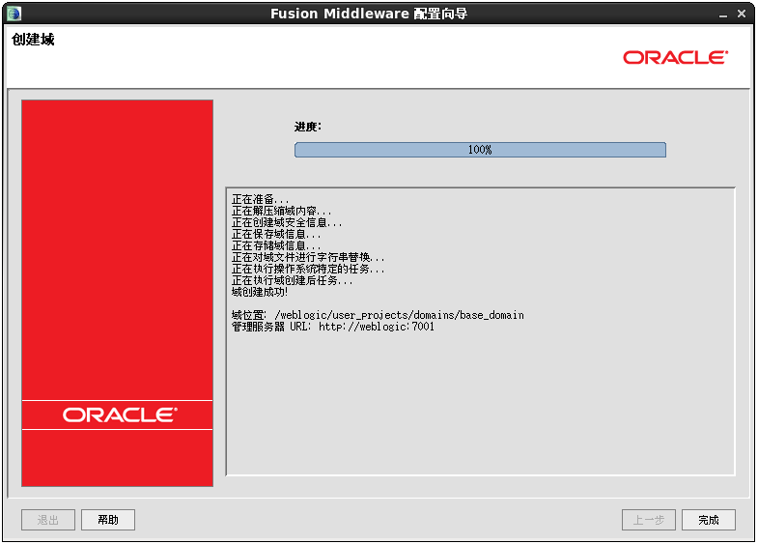Image resolution: width=758 pixels, height=544 pixels.
Task: Select the 正在解压缩域内容... log line
Action: 281,211
